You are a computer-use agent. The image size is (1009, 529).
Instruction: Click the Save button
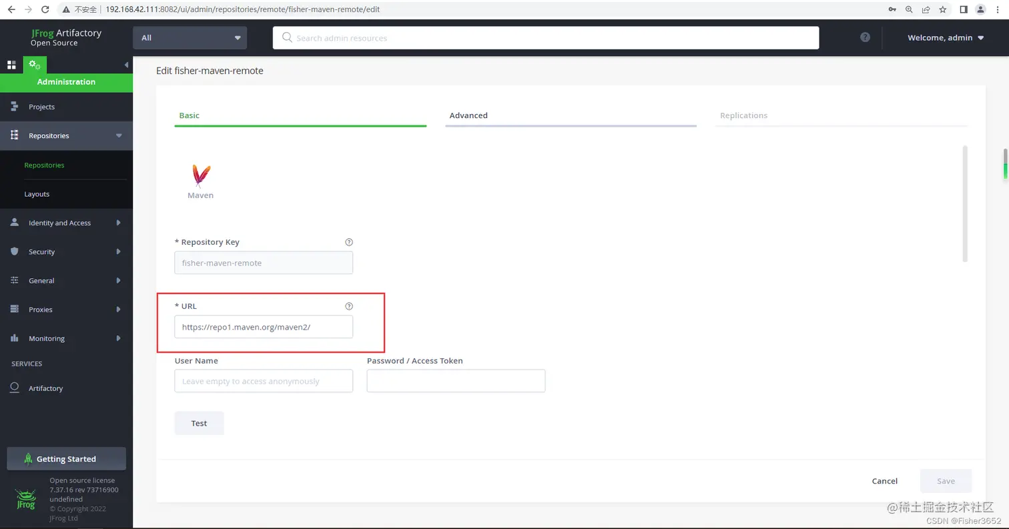[x=946, y=480]
